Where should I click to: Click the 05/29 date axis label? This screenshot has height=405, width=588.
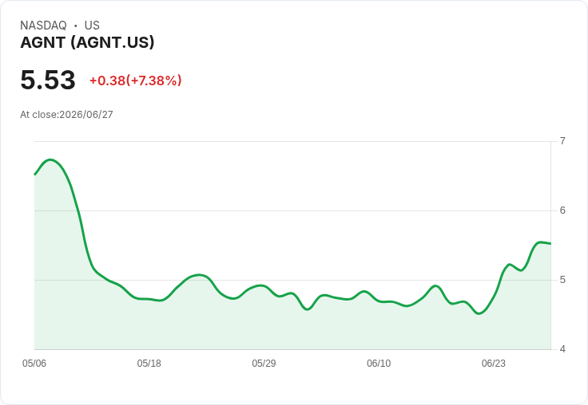tap(264, 363)
